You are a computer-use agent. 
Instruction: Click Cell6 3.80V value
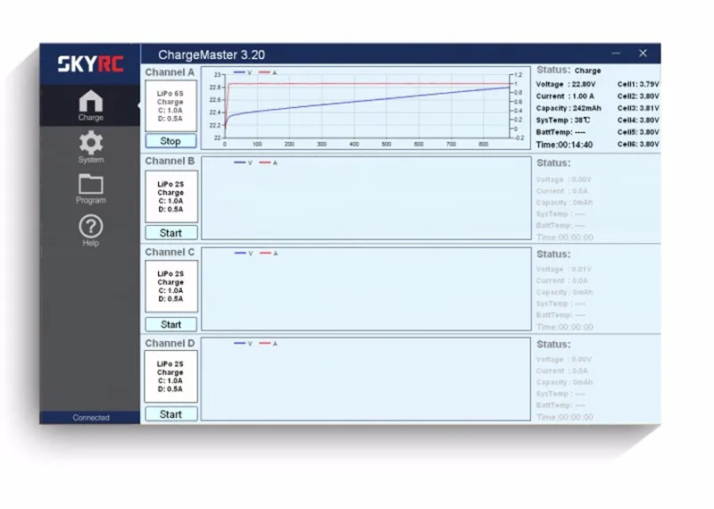point(638,144)
